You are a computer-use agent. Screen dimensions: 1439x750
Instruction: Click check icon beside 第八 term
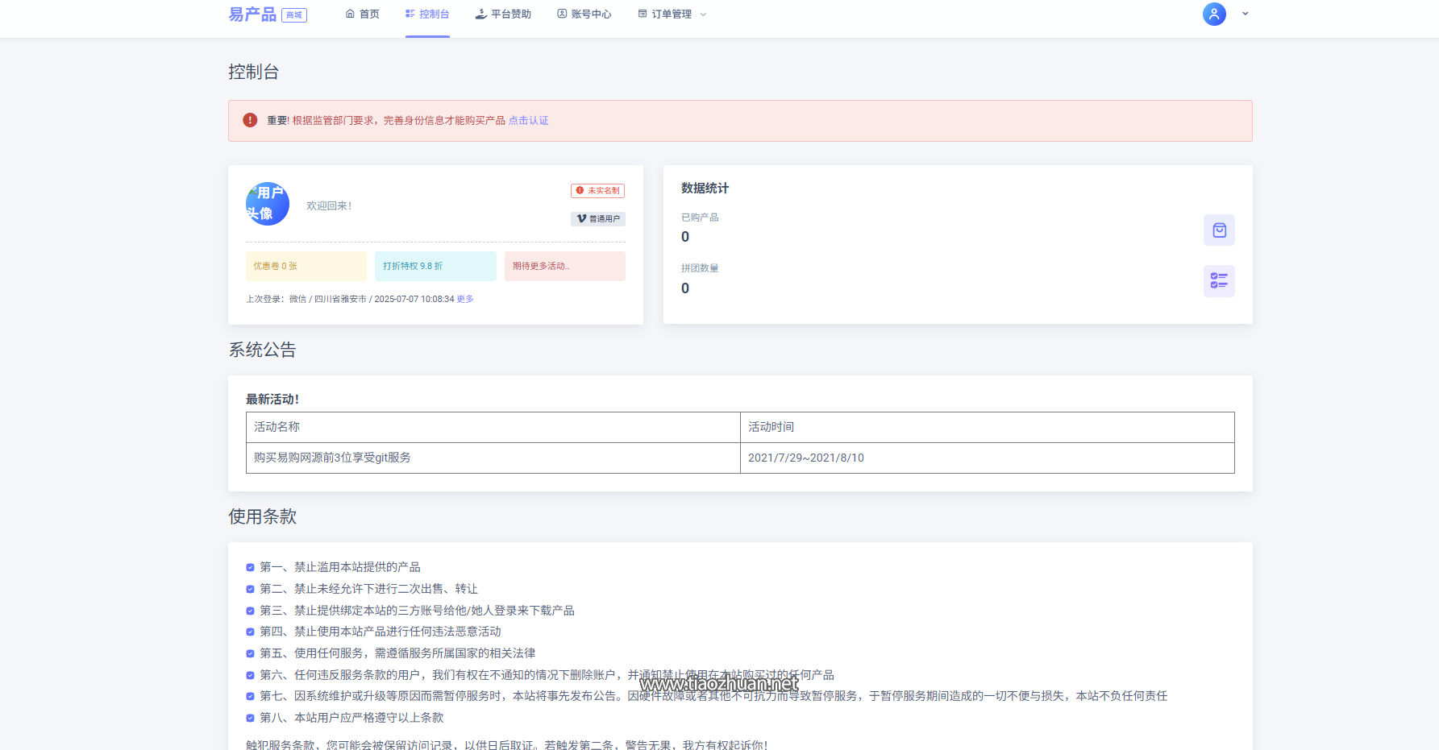point(251,718)
